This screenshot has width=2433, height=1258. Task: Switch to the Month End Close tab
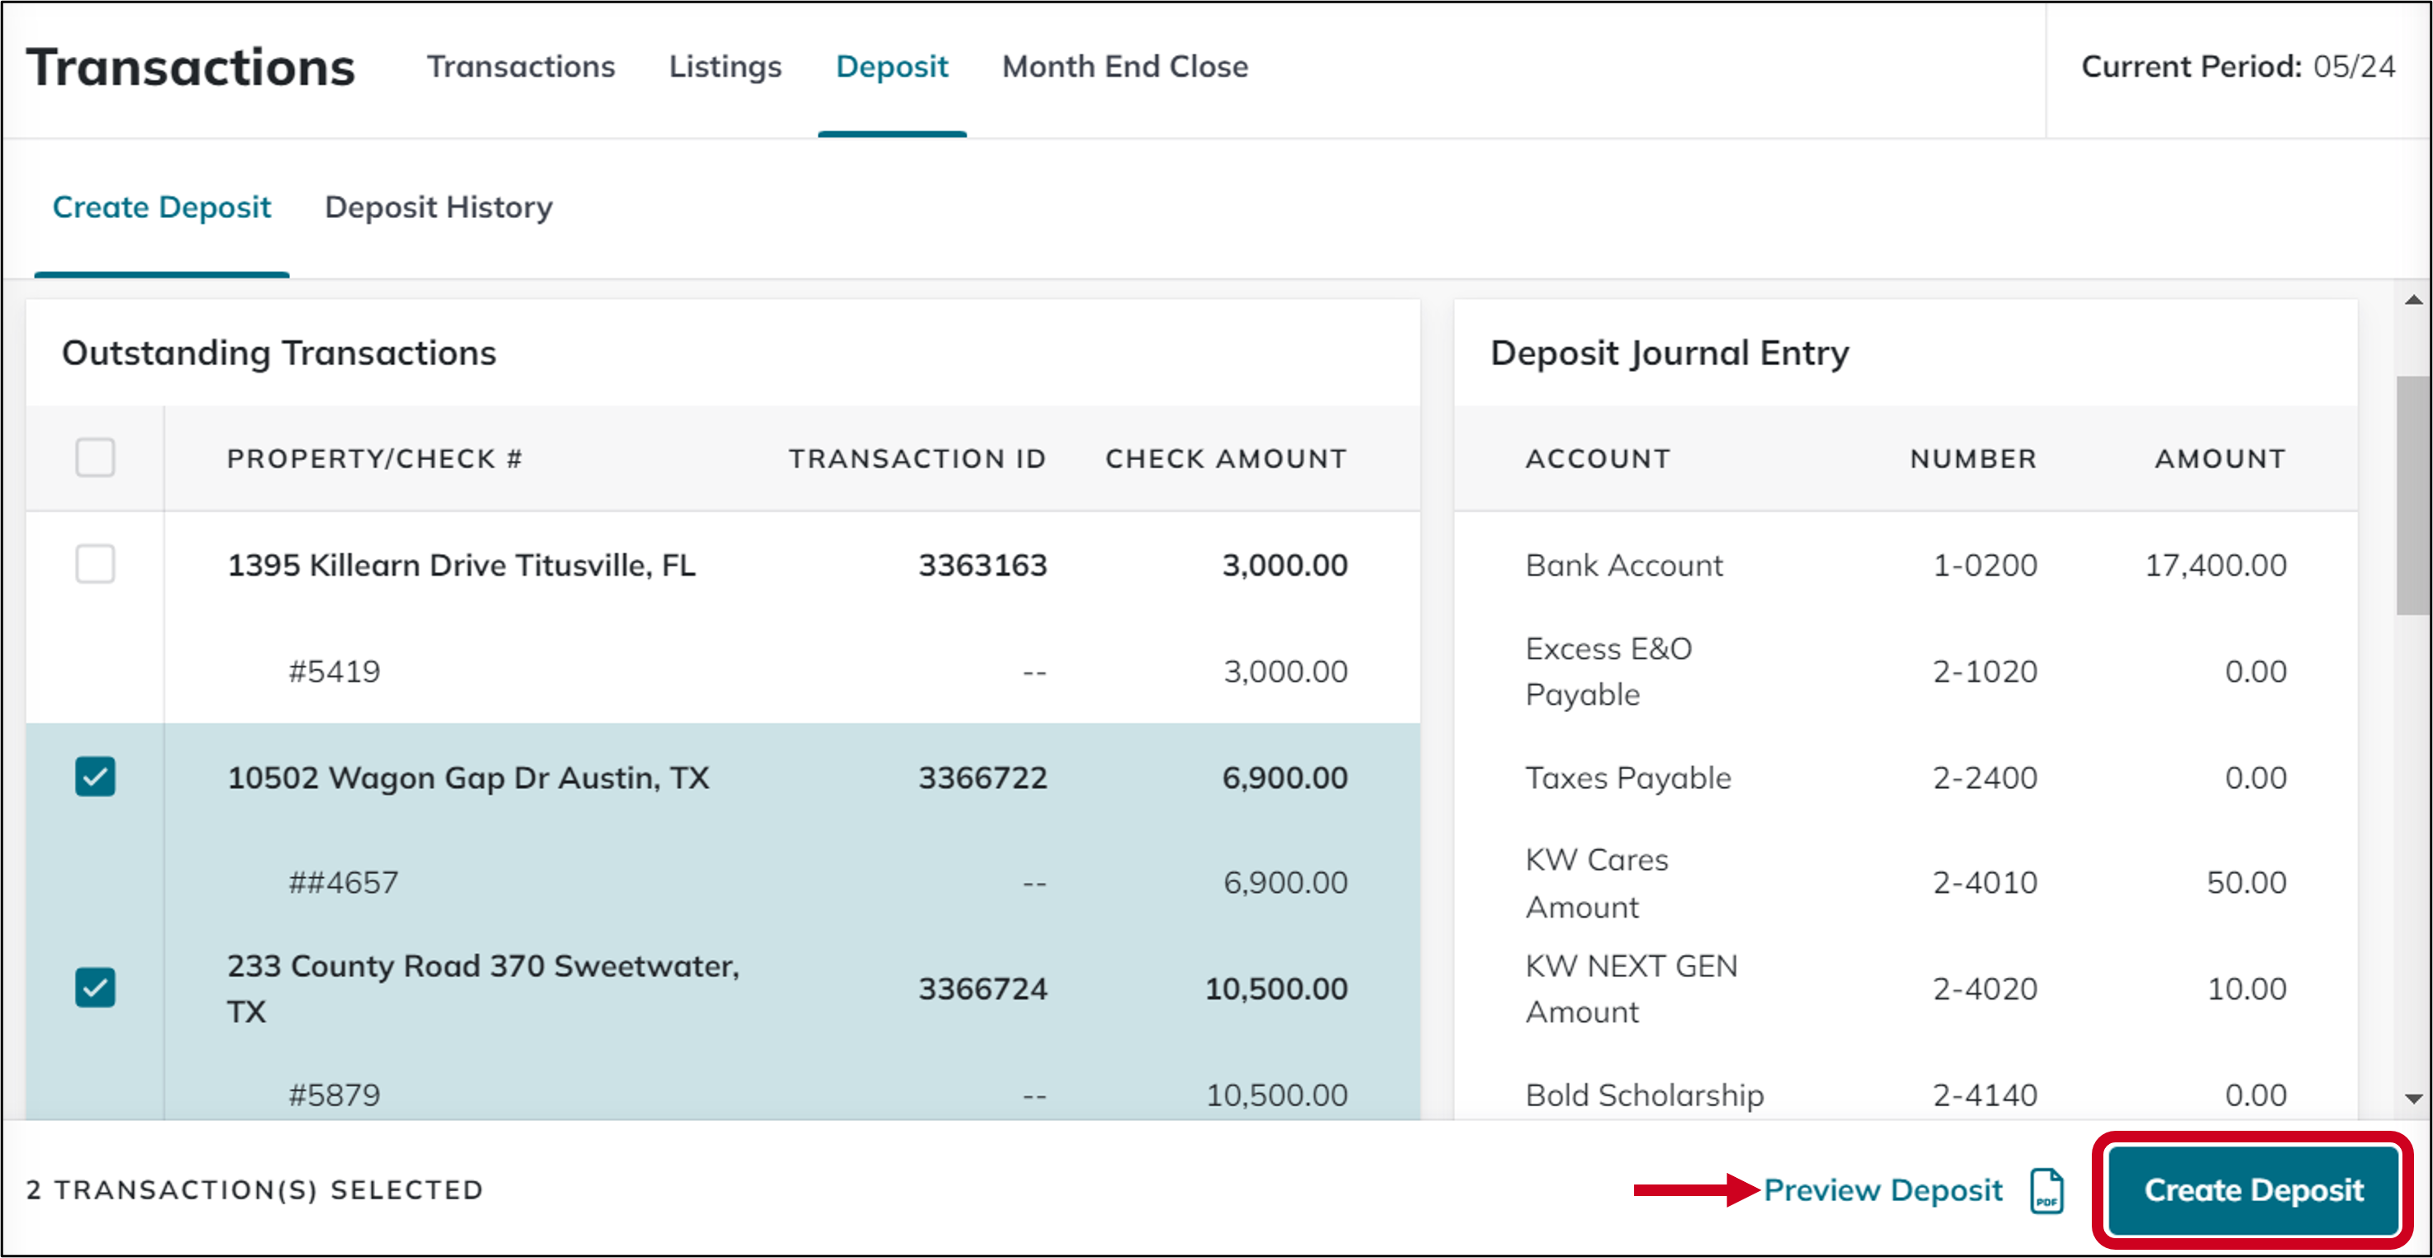click(1125, 66)
